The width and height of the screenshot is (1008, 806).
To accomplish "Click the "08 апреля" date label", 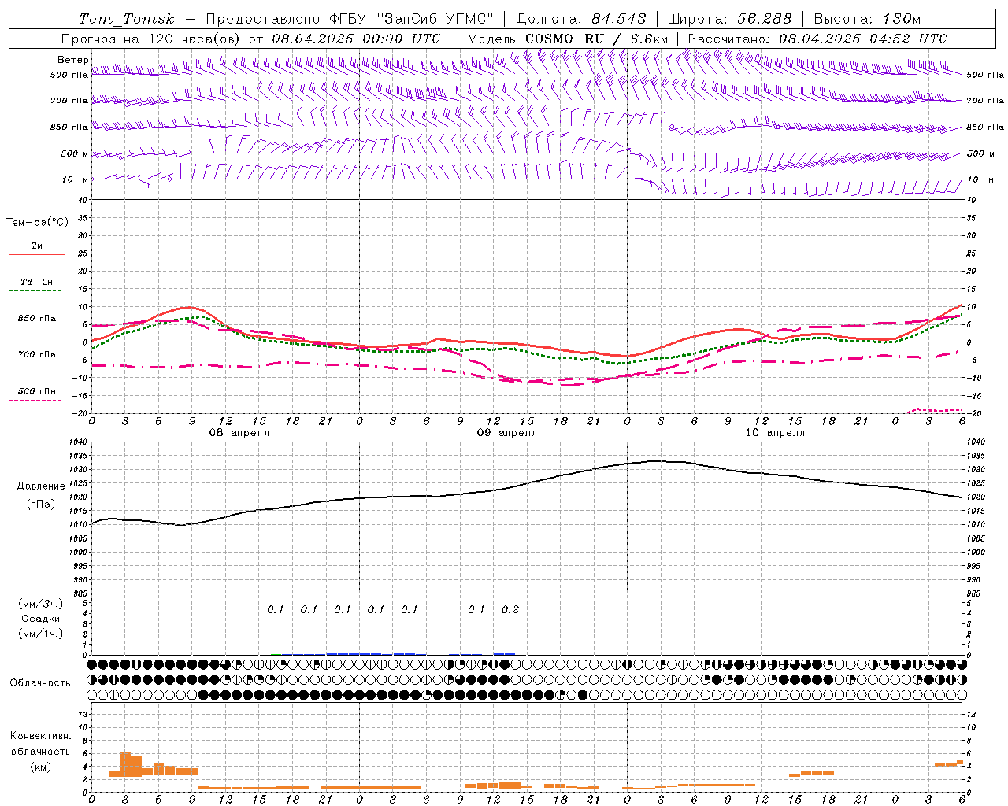I will pos(239,433).
